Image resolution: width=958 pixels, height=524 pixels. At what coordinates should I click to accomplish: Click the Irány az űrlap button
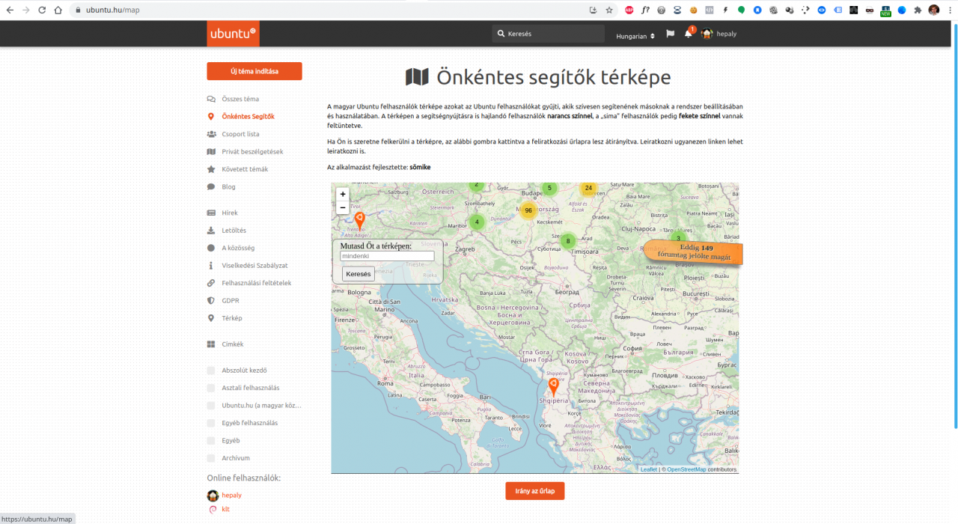pyautogui.click(x=535, y=491)
